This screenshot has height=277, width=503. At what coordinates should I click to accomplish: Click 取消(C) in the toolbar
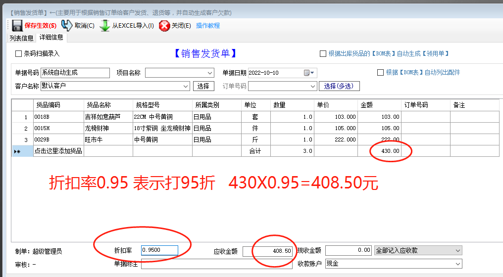[84, 26]
